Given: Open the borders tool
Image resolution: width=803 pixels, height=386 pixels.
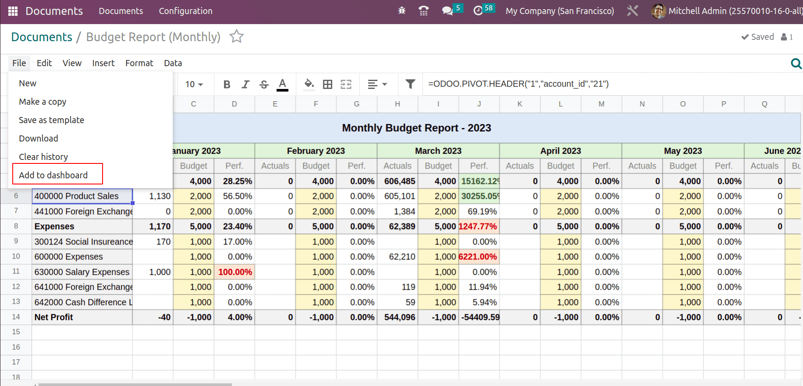Looking at the screenshot, I should click(x=327, y=84).
